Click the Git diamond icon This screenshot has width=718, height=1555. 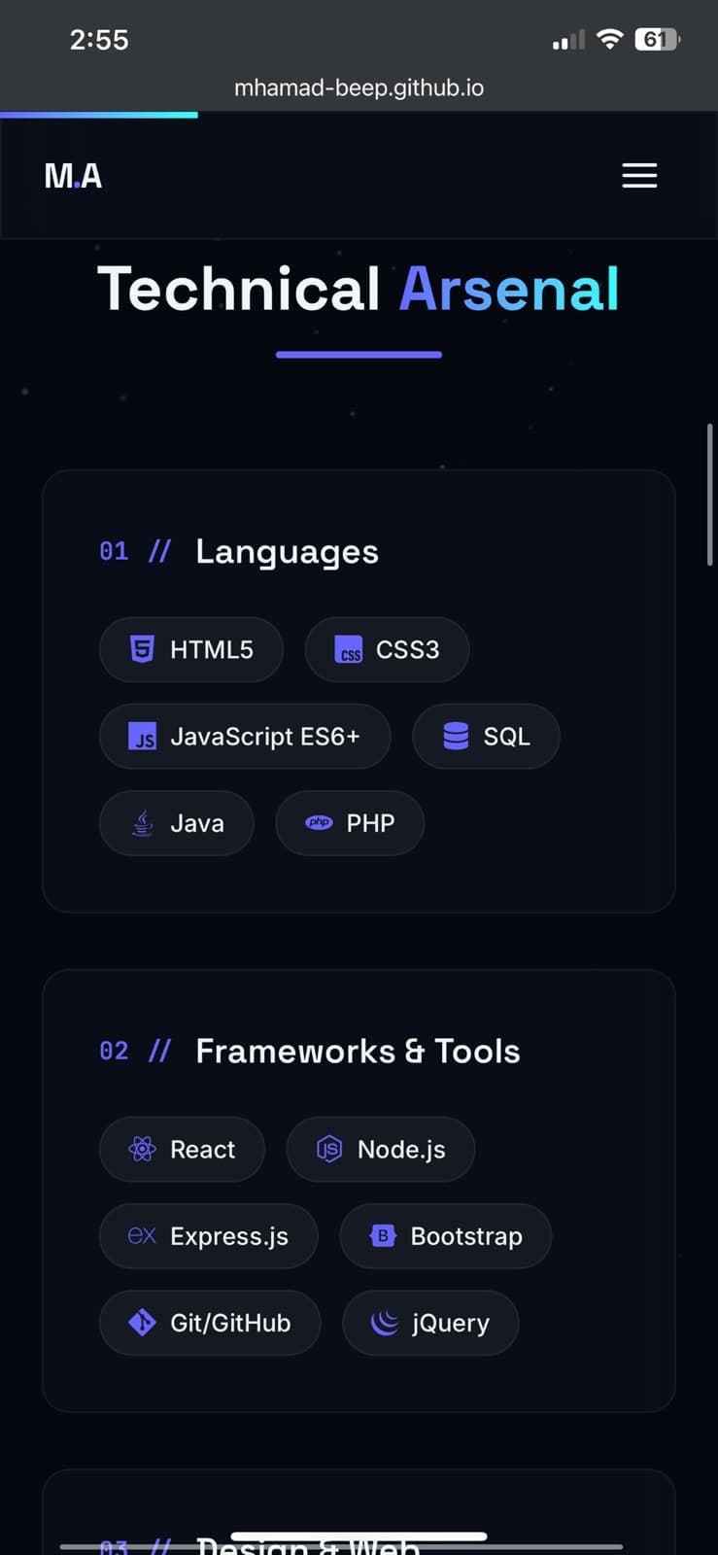coord(142,1323)
